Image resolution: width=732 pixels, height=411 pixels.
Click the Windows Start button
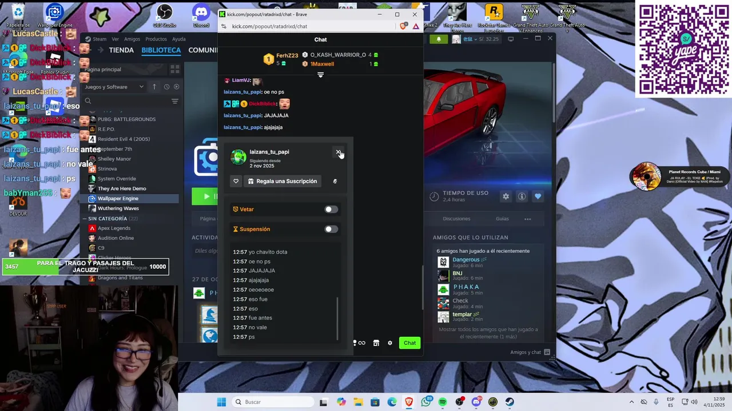coord(221,402)
